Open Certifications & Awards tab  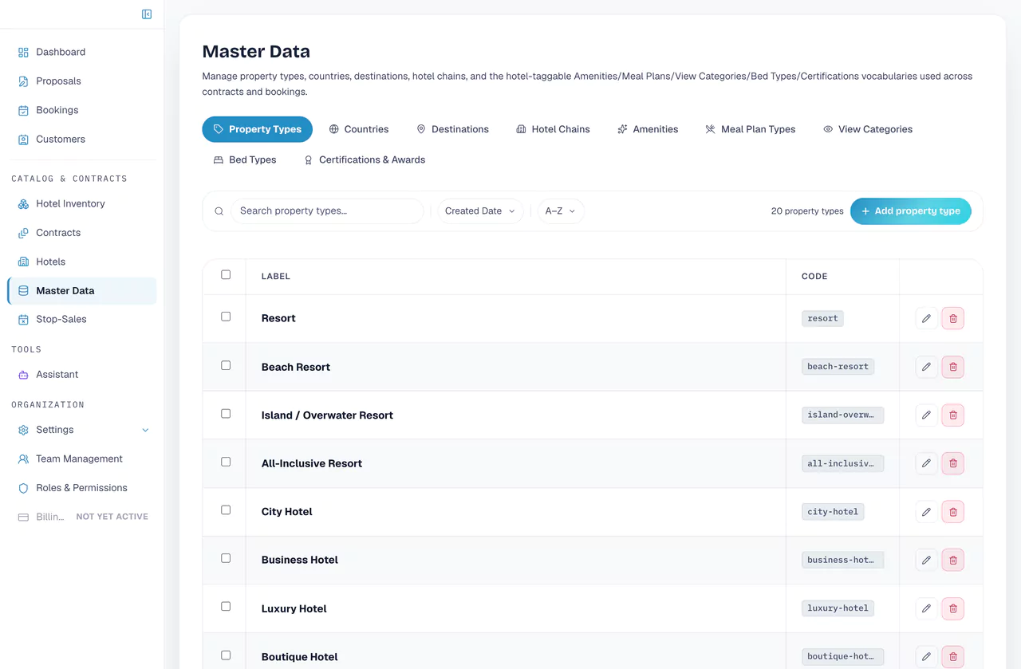point(365,160)
